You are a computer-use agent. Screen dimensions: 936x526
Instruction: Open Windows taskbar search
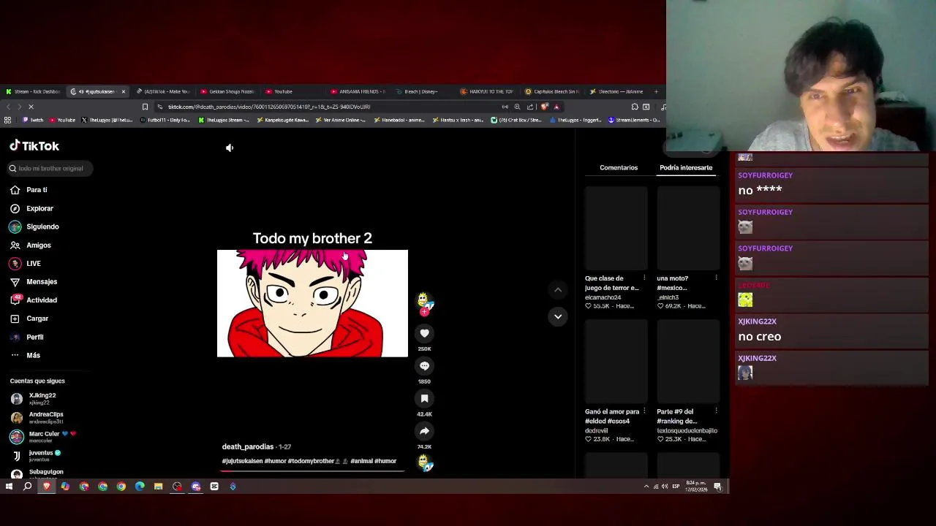28,487
